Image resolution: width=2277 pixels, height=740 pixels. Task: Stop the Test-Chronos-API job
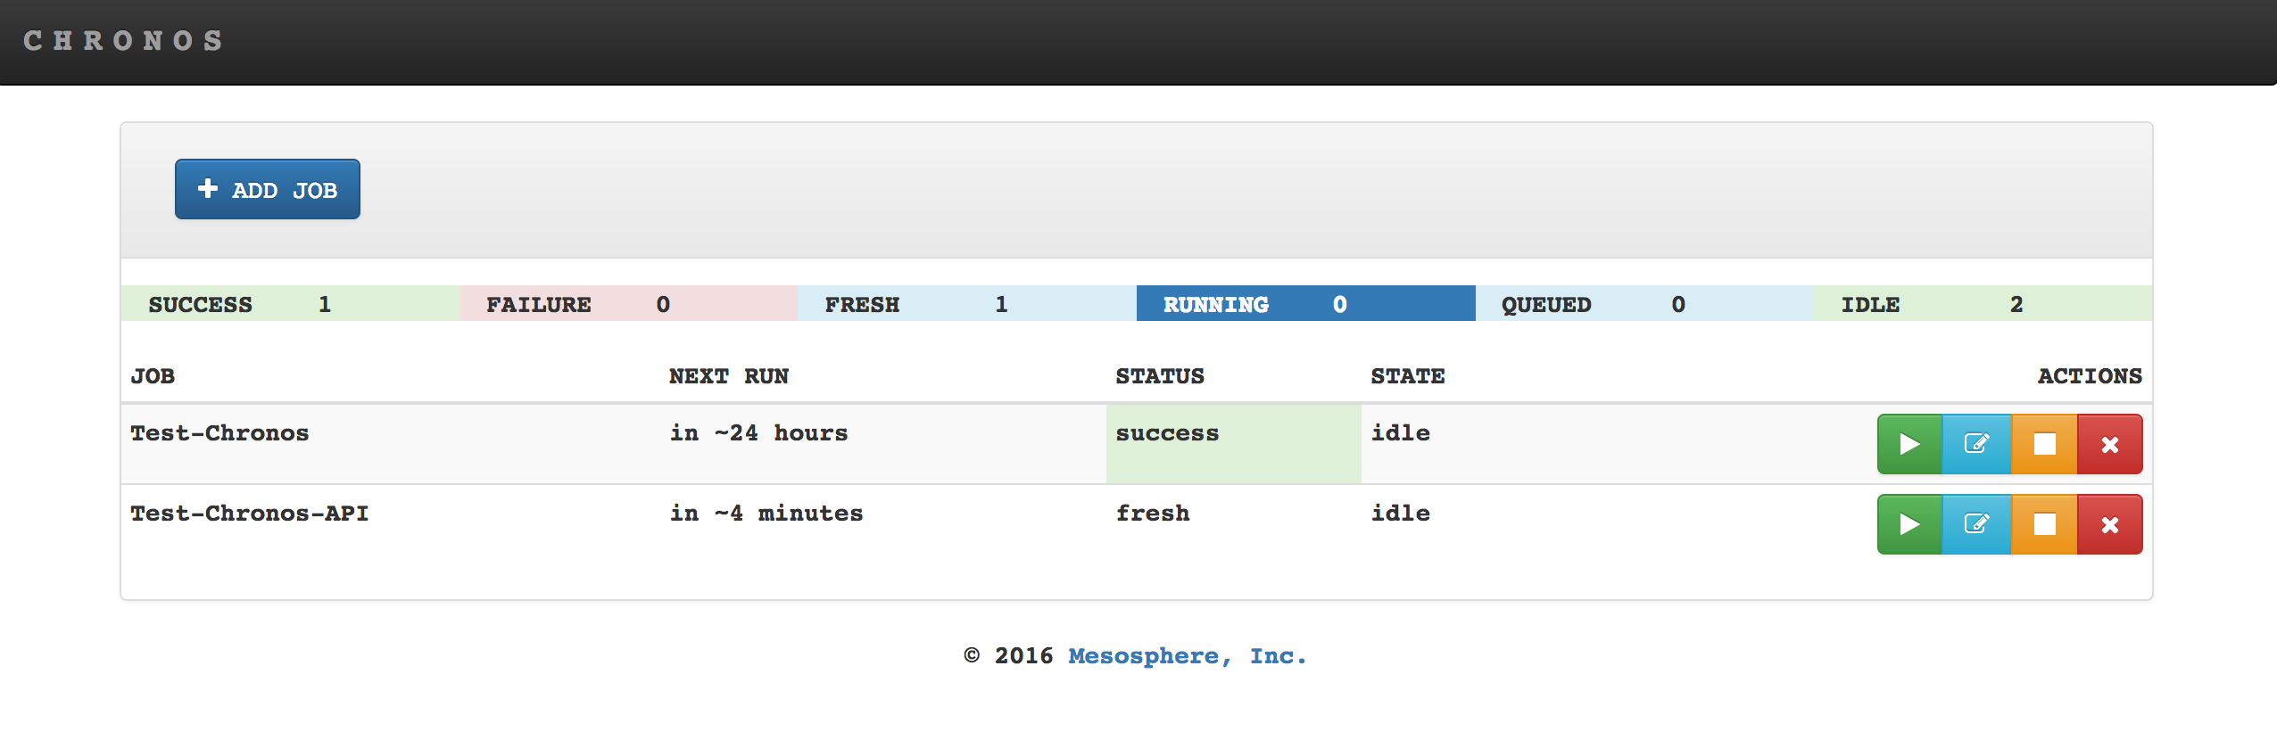[x=2044, y=524]
